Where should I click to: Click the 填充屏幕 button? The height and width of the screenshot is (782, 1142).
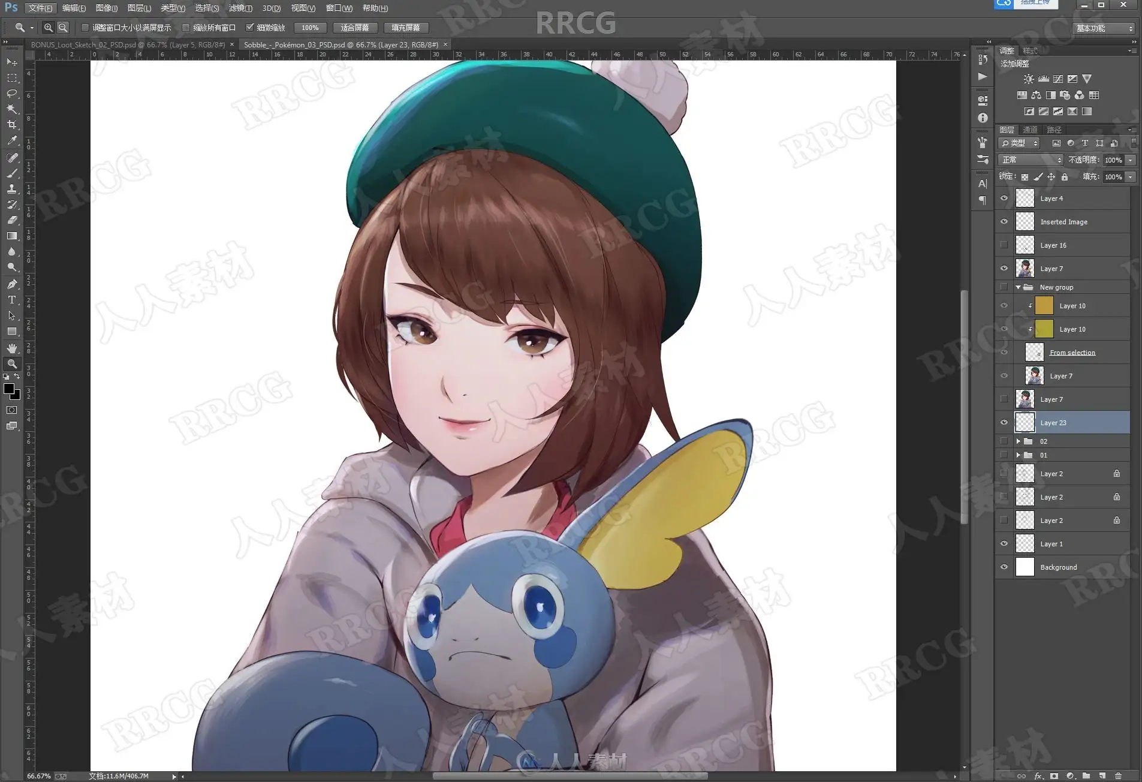coord(406,28)
